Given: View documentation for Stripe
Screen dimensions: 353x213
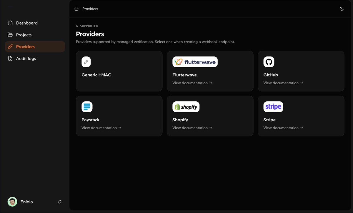Looking at the screenshot, I should click(x=283, y=128).
